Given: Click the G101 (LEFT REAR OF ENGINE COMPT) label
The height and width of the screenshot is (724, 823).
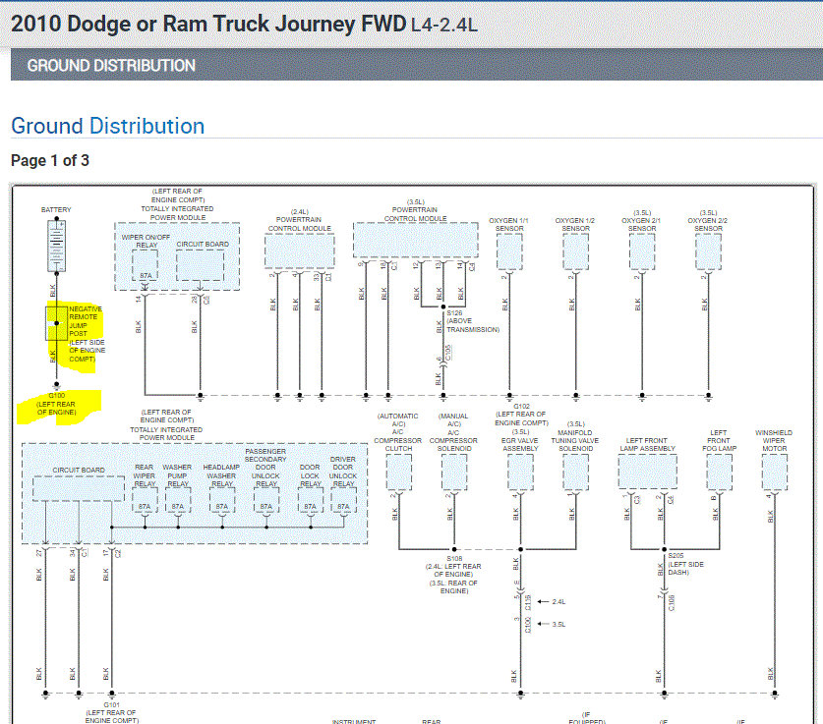Looking at the screenshot, I should (x=112, y=713).
